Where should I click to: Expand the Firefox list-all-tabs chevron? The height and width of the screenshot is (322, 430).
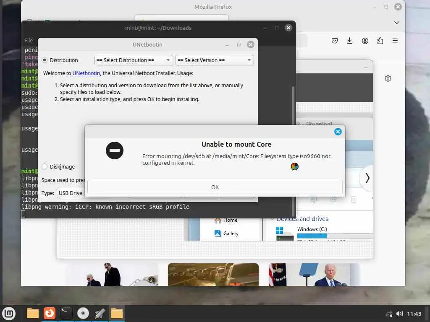click(x=396, y=22)
